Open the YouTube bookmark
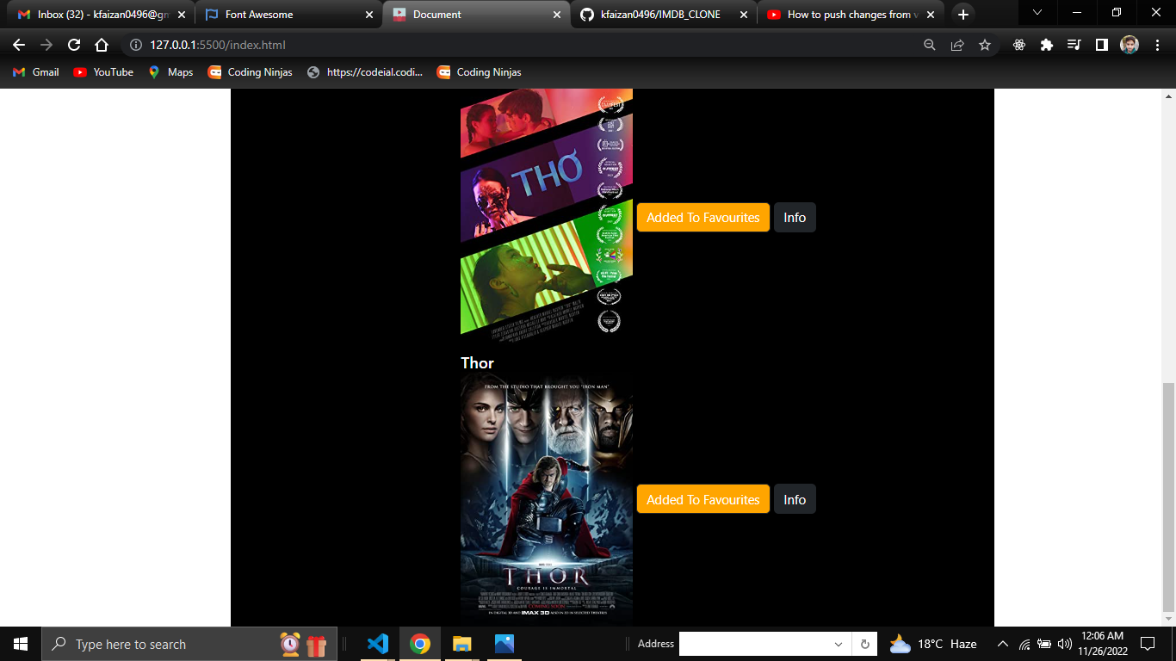This screenshot has width=1176, height=661. 102,72
